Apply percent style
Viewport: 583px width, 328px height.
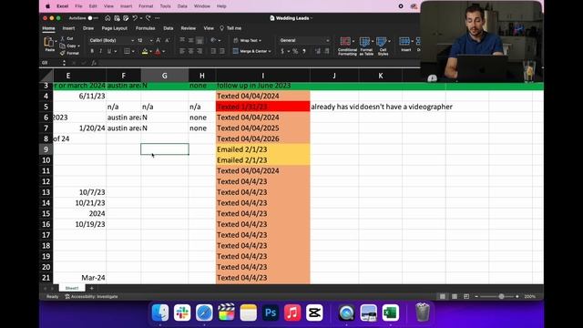(295, 51)
